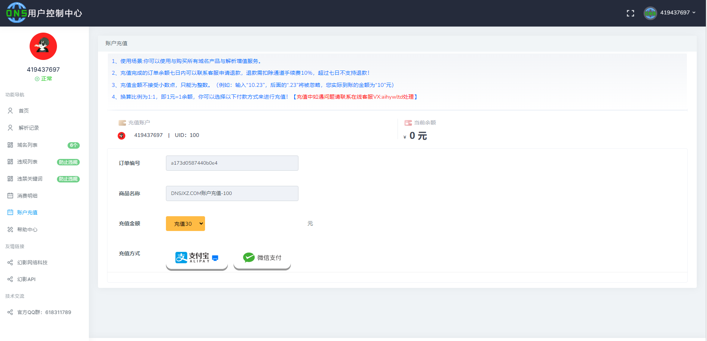Click the DNS logo in header
The height and width of the screenshot is (341, 707).
coord(17,13)
